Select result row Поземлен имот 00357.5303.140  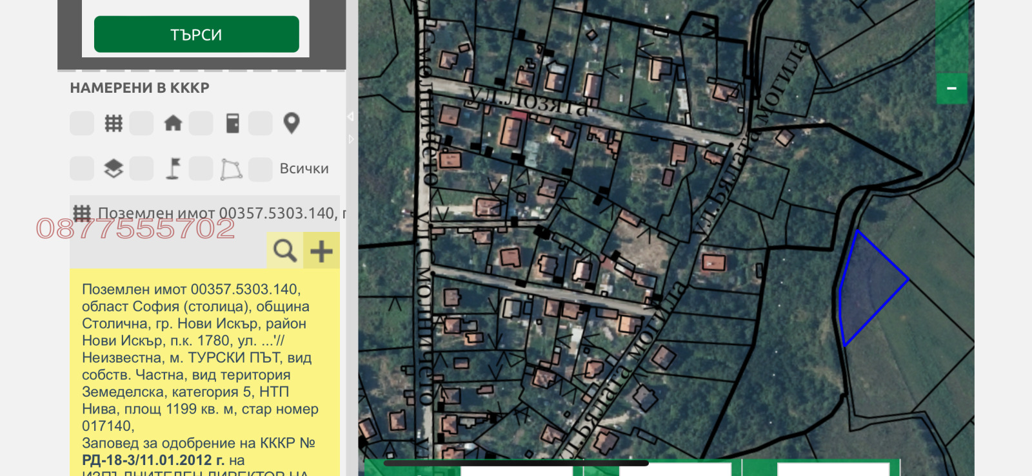pos(213,213)
